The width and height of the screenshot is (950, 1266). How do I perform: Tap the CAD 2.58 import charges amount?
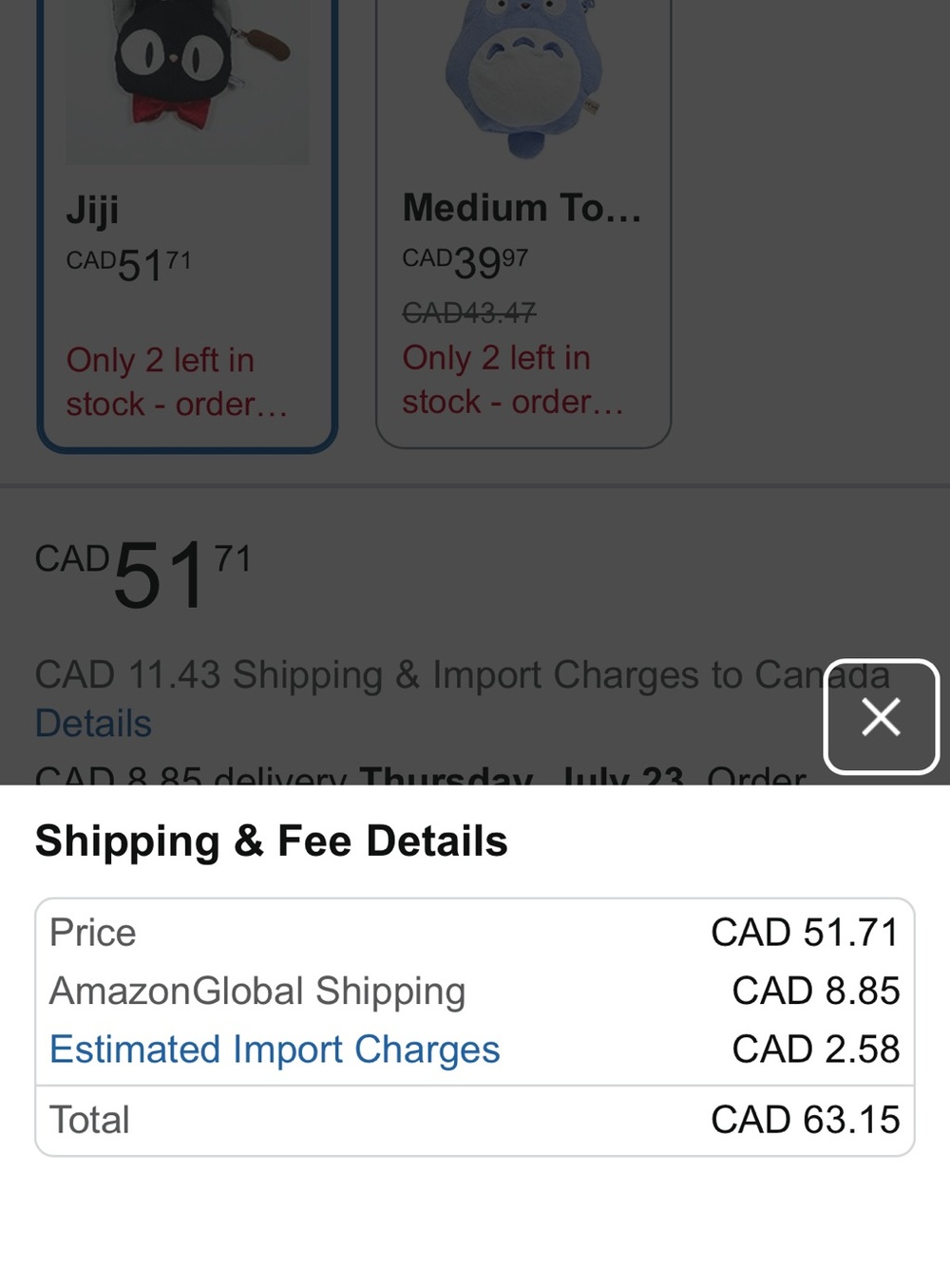(x=815, y=1049)
